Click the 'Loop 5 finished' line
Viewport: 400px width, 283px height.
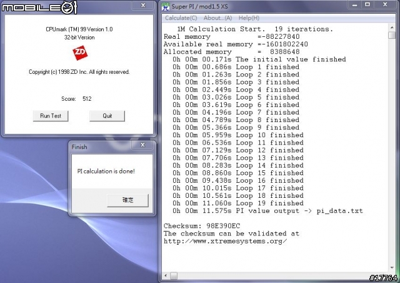pyautogui.click(x=236, y=97)
